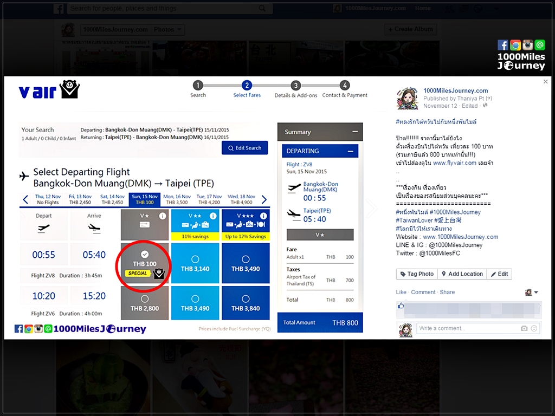Collapse the DEPARTING section

[x=351, y=151]
